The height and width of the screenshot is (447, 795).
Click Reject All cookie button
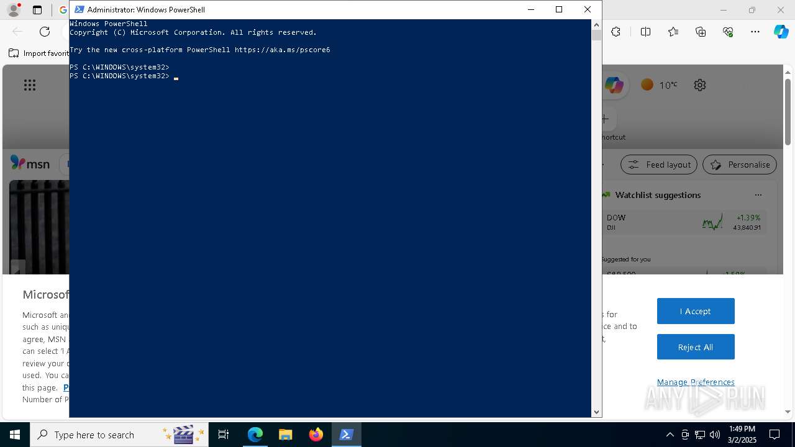point(696,347)
